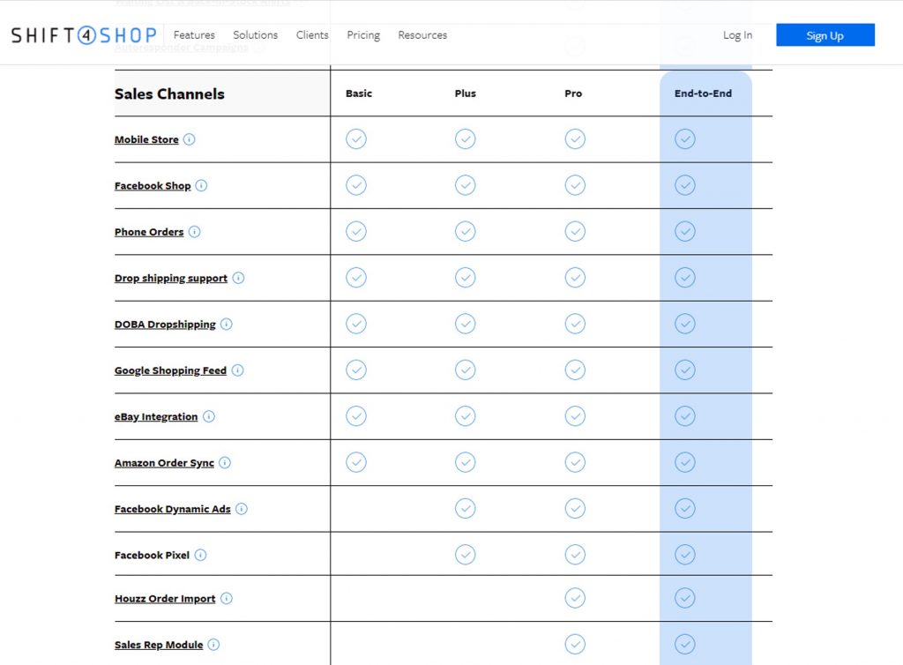This screenshot has width=903, height=665.
Task: Click the Shift4Shop logo
Action: pos(84,35)
